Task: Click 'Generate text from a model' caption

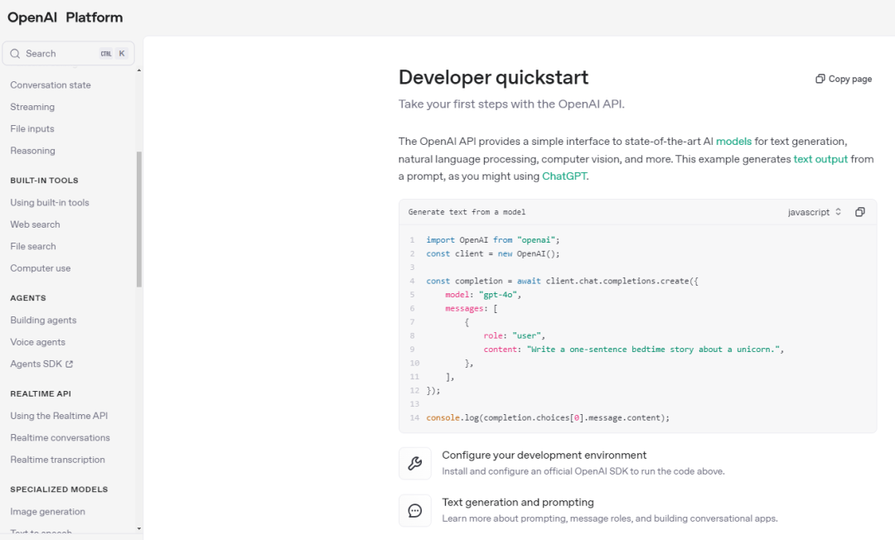Action: coord(467,212)
